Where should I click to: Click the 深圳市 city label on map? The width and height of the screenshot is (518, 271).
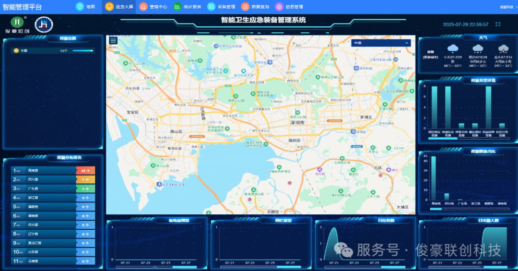(297, 122)
